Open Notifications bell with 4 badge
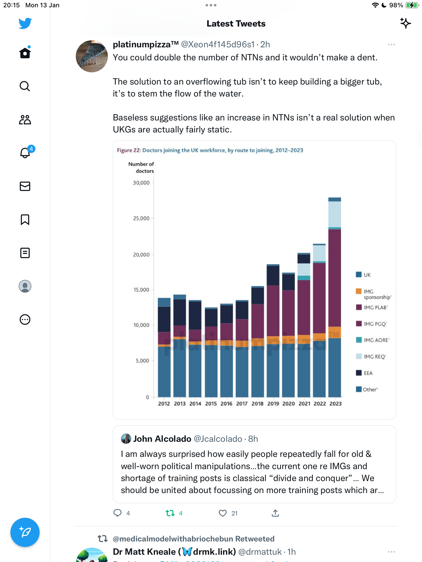Viewport: 422px width, 562px height. coord(27,152)
